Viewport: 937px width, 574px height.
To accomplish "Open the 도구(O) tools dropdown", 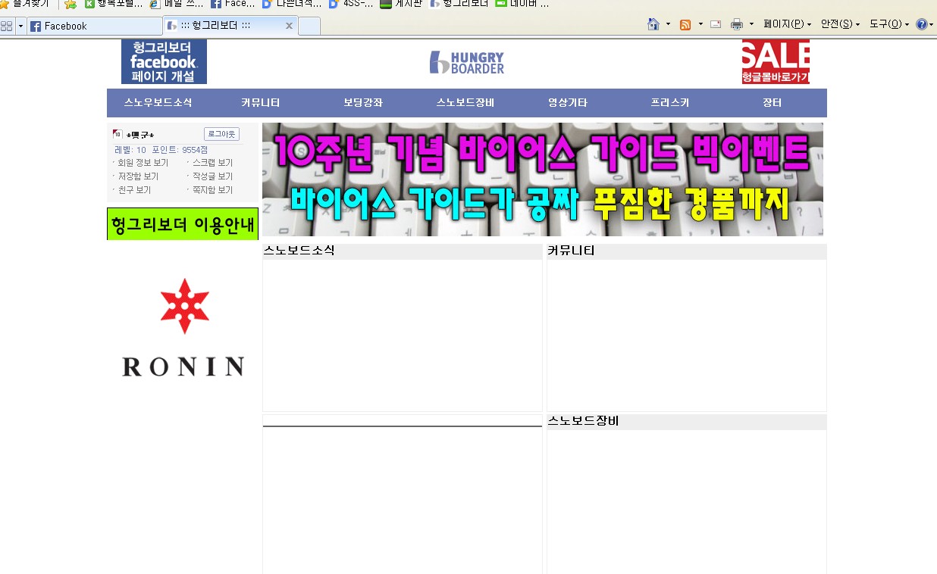I will pos(888,24).
